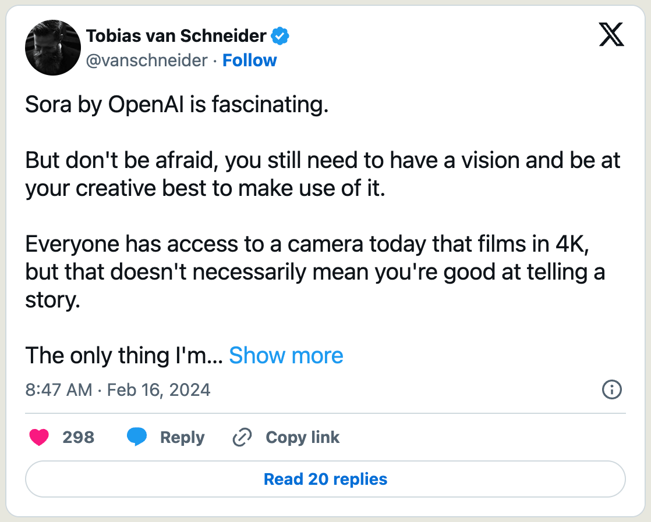Click the 298 likes count
Screen dimensions: 651x522
78,437
